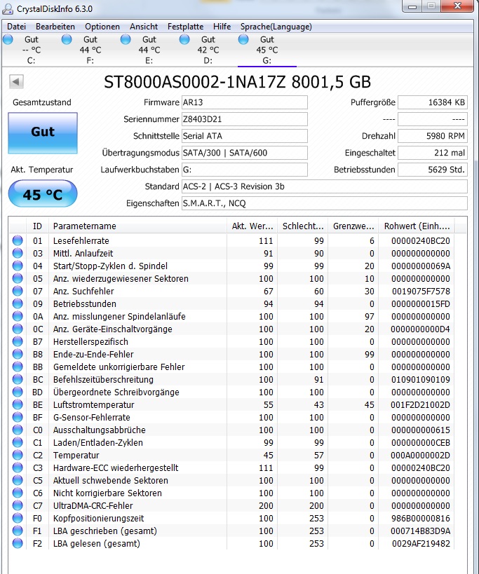The width and height of the screenshot is (479, 574).
Task: Click the Eingeschaltet value 212 mal
Action: (x=433, y=153)
